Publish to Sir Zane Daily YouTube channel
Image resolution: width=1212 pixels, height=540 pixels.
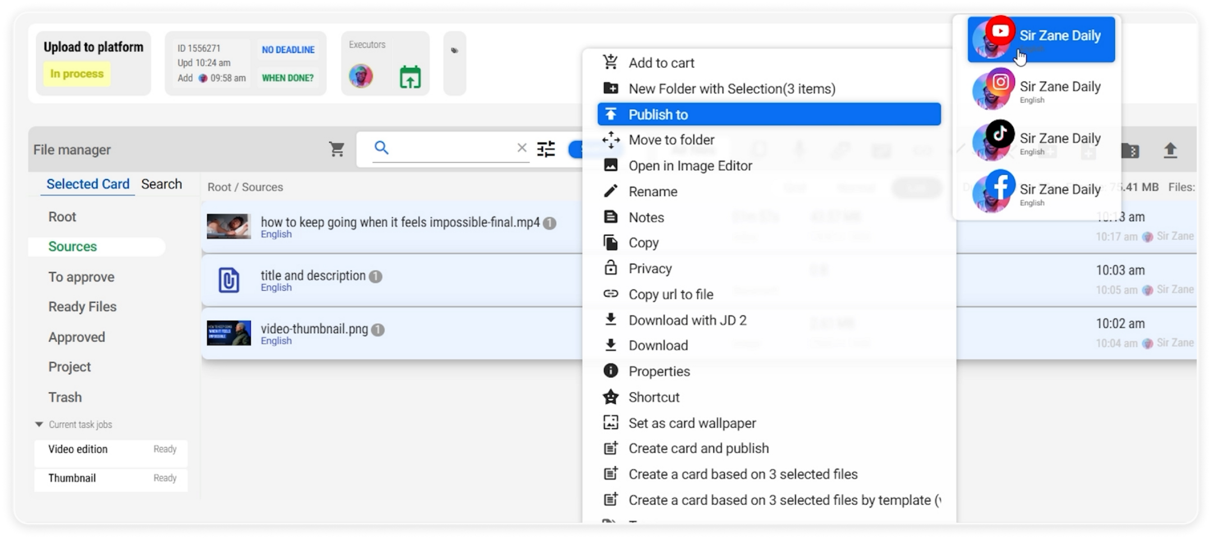pyautogui.click(x=1041, y=39)
